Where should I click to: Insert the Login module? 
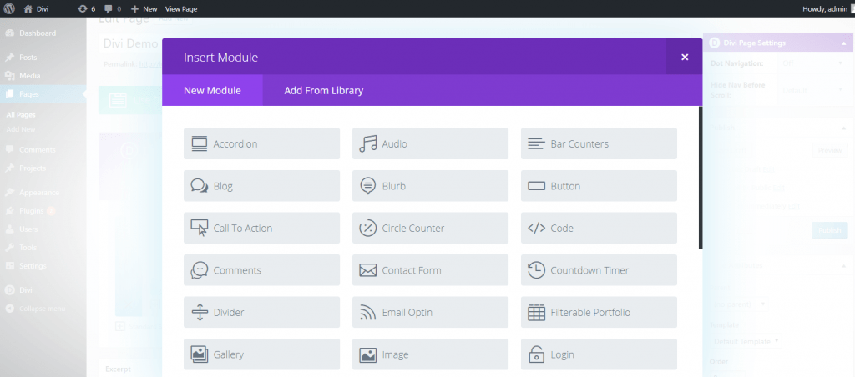pos(599,354)
